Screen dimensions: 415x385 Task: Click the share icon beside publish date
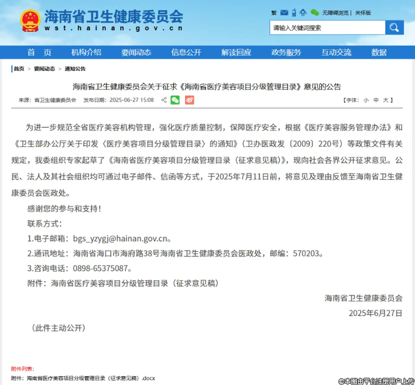pyautogui.click(x=163, y=100)
